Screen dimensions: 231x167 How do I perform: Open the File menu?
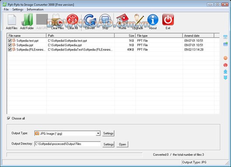pyautogui.click(x=6, y=10)
